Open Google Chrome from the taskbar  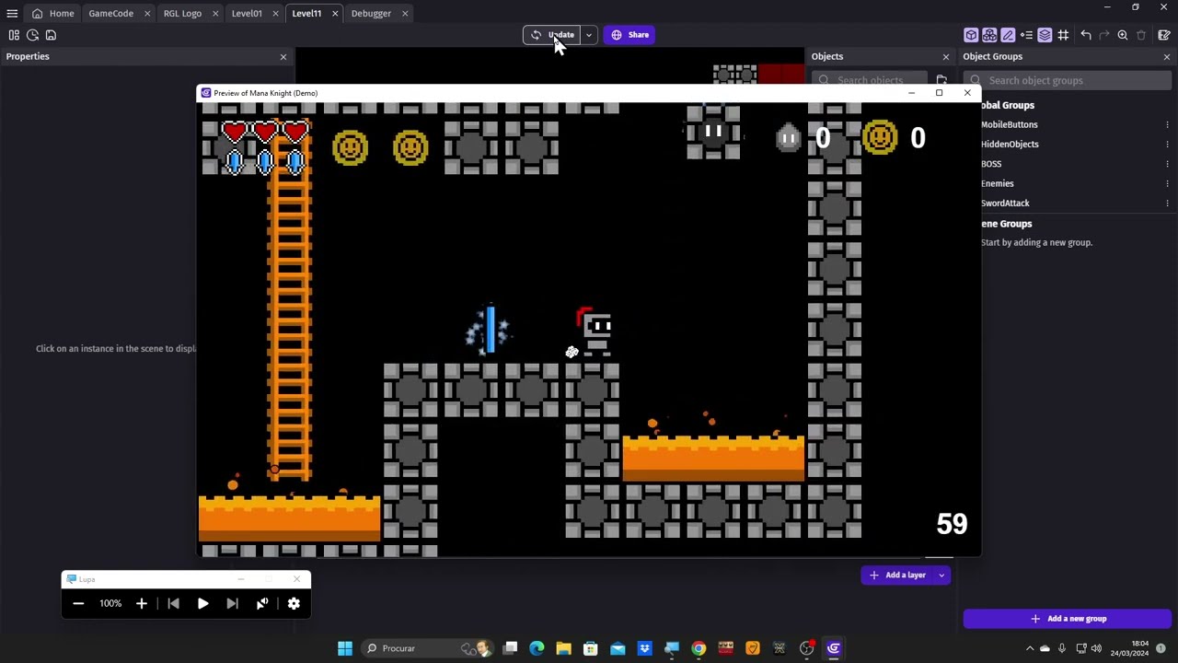(x=699, y=648)
